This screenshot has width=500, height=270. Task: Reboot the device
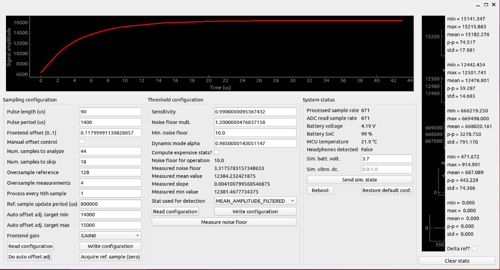coord(320,190)
